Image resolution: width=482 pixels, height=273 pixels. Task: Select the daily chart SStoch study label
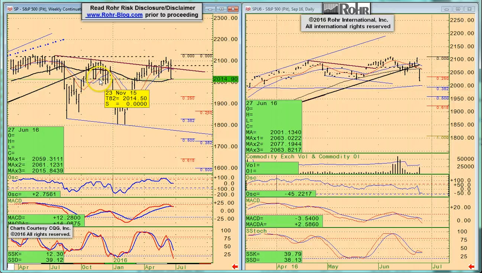[x=256, y=231]
